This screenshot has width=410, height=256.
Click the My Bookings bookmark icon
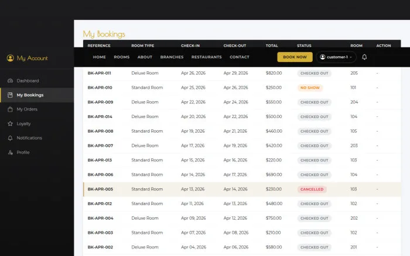coord(10,95)
